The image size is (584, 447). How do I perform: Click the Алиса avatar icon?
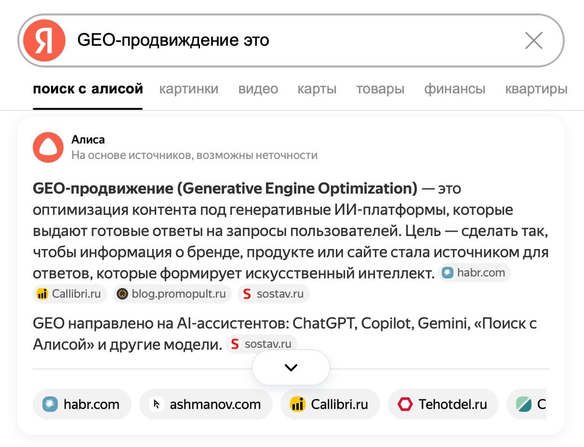click(48, 147)
